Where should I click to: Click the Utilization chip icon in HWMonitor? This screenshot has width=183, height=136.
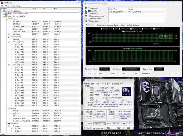[x=9, y=123]
